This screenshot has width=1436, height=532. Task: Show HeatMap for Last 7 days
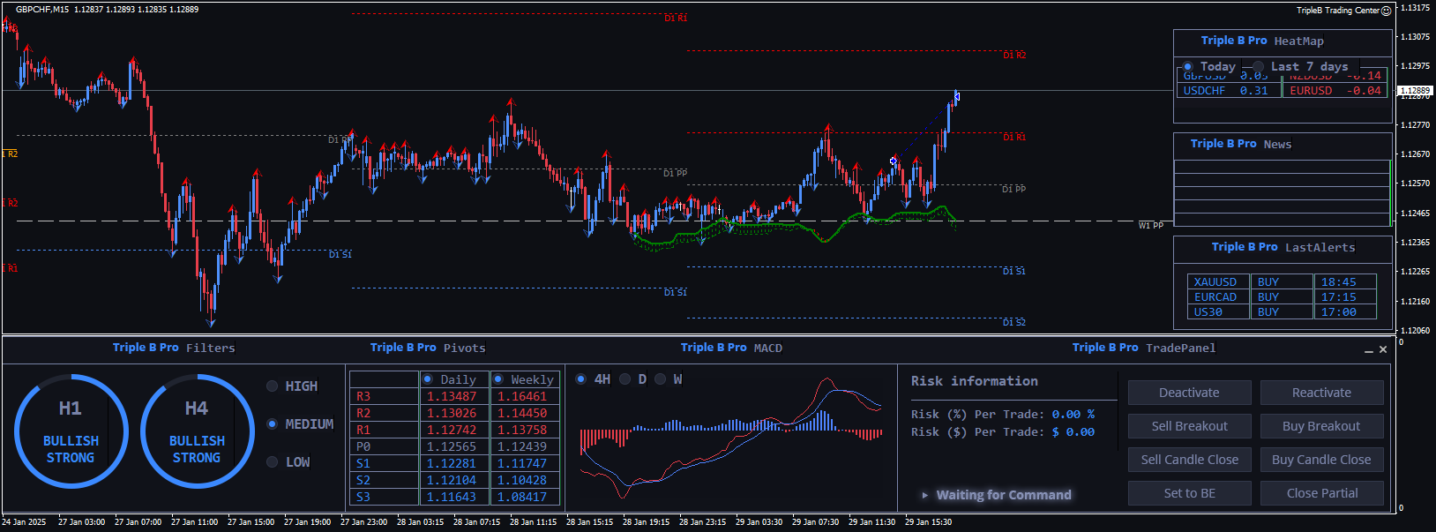coord(1259,66)
